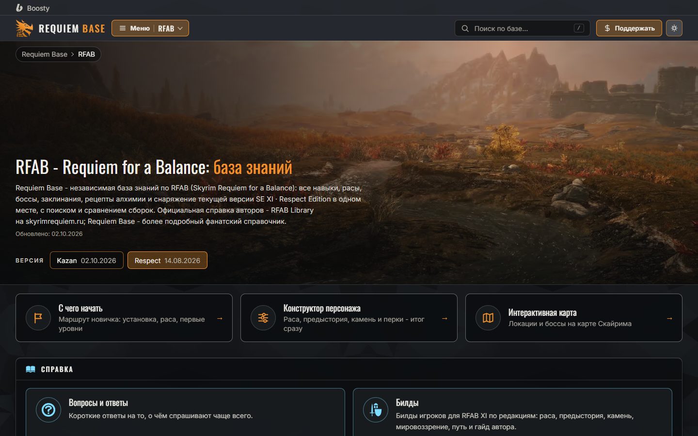Click the СПРАВКА section heading

(x=57, y=369)
